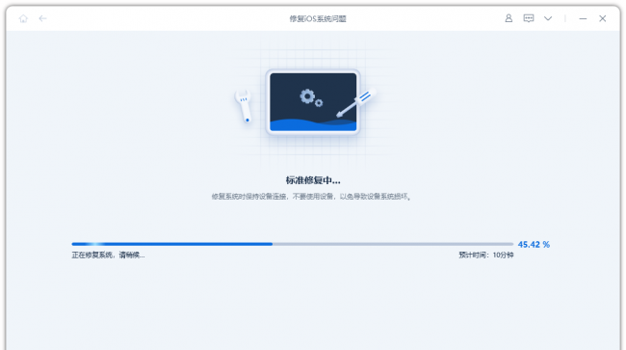Click the 预计时间: 10分钟 label

[485, 255]
